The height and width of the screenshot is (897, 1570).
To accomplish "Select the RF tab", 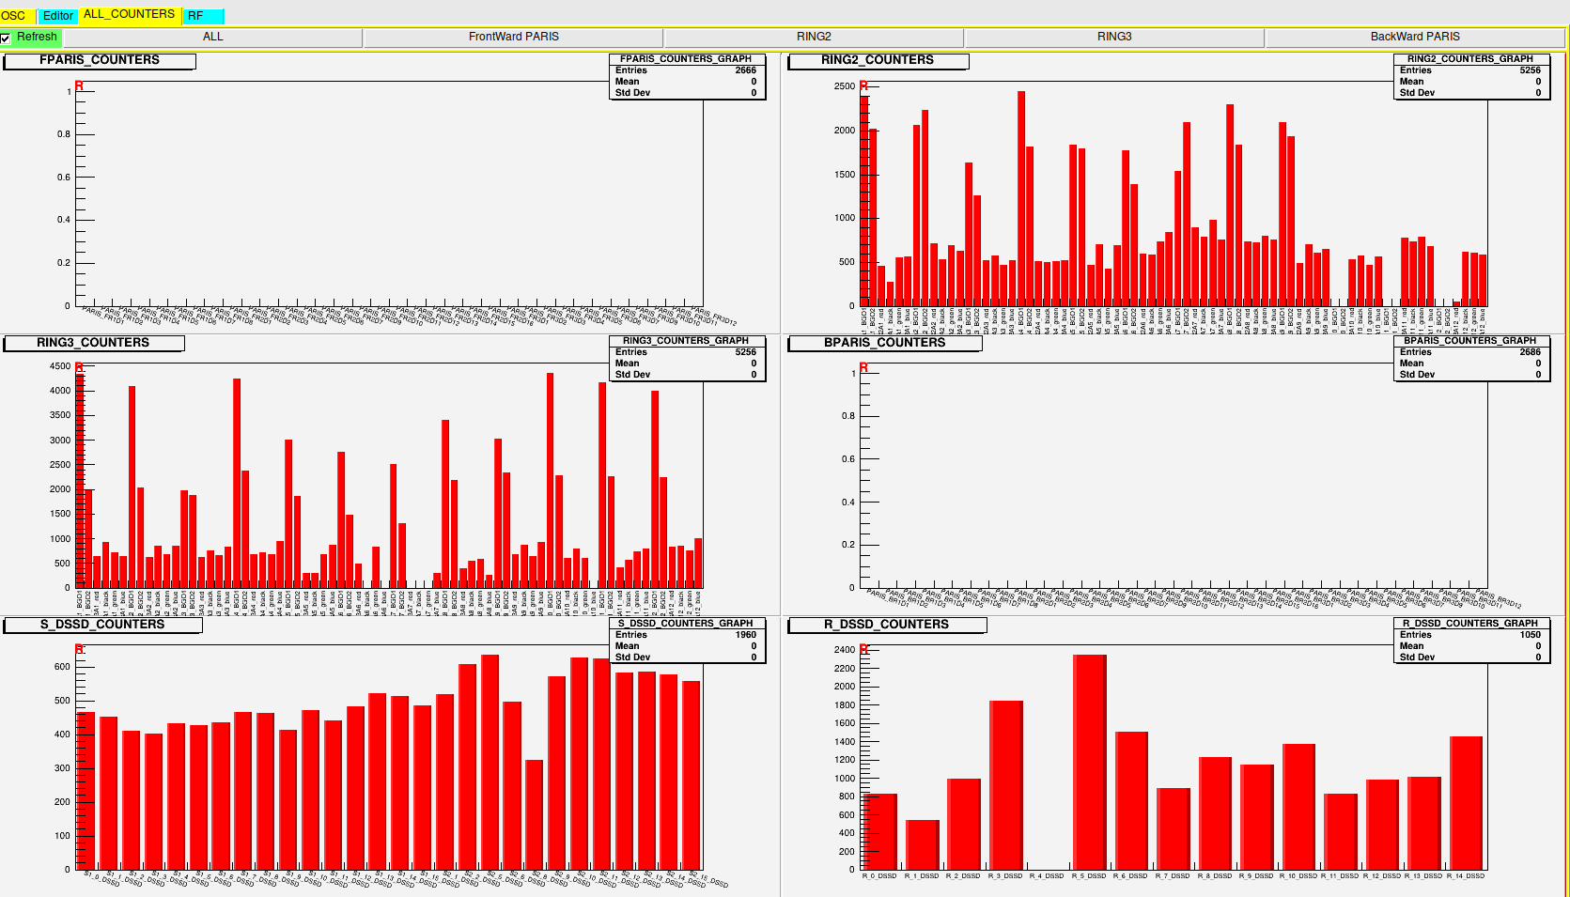I will pyautogui.click(x=195, y=16).
